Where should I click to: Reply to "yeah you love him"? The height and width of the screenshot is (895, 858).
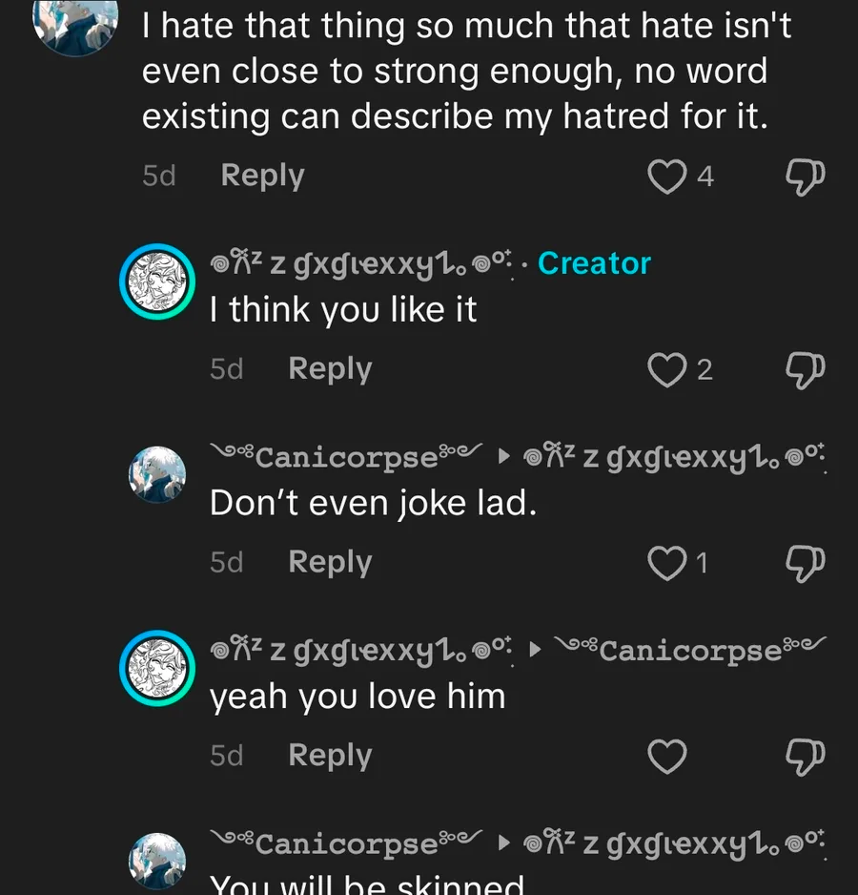[330, 757]
